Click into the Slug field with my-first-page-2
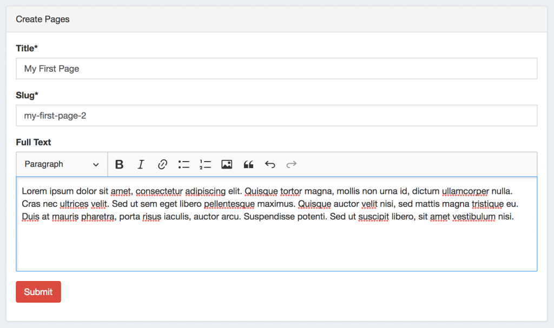The image size is (554, 328). tap(276, 116)
